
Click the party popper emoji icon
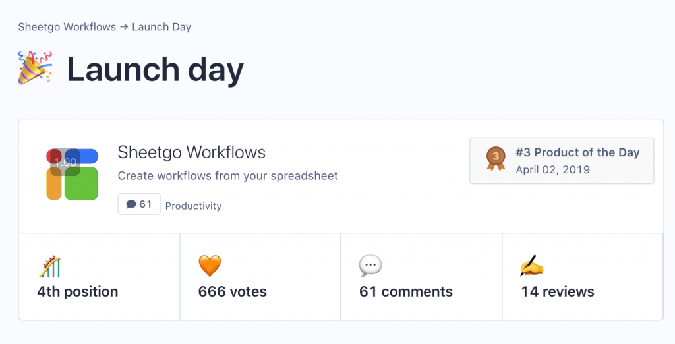(35, 68)
